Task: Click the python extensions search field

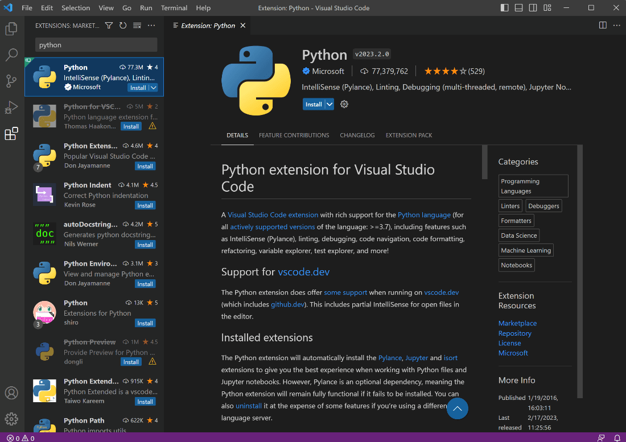Action: click(96, 45)
